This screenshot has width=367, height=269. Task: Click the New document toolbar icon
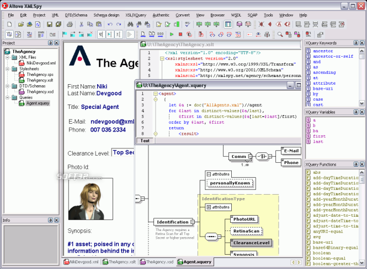(9, 24)
